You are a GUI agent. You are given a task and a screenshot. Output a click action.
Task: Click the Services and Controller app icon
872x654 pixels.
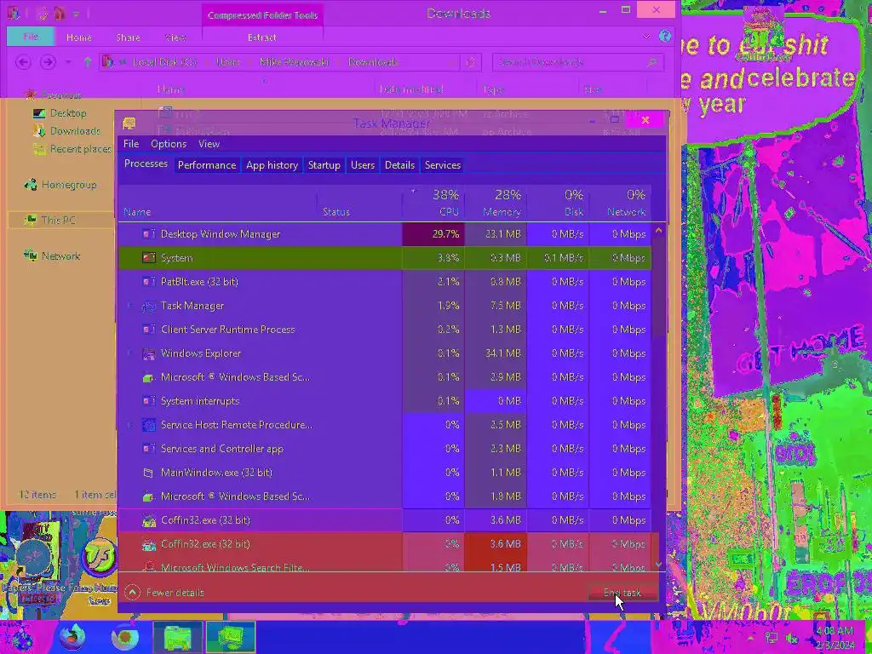(148, 449)
